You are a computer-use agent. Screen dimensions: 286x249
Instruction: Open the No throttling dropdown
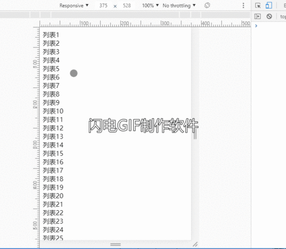[x=179, y=6]
